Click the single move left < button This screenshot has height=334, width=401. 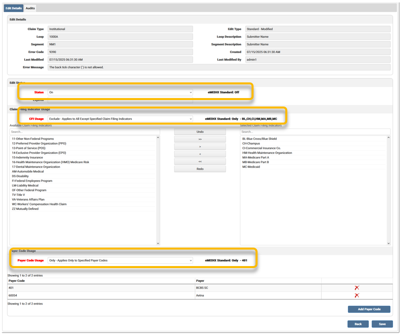coord(200,154)
